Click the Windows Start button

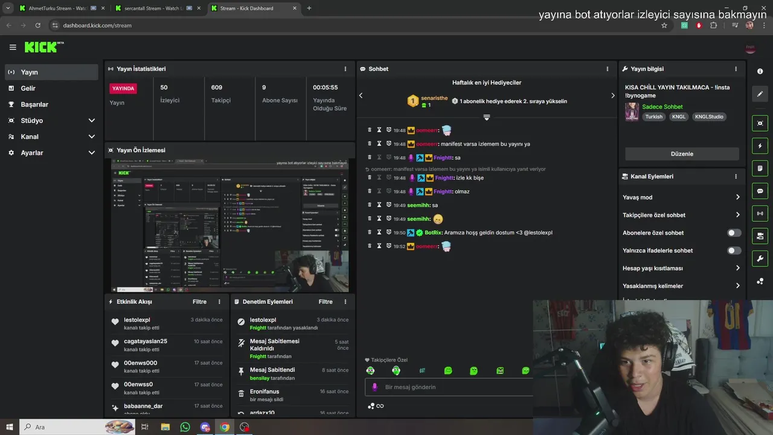[x=10, y=427]
